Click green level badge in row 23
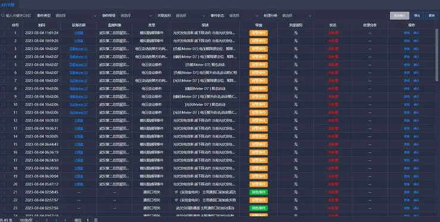 click(x=258, y=208)
